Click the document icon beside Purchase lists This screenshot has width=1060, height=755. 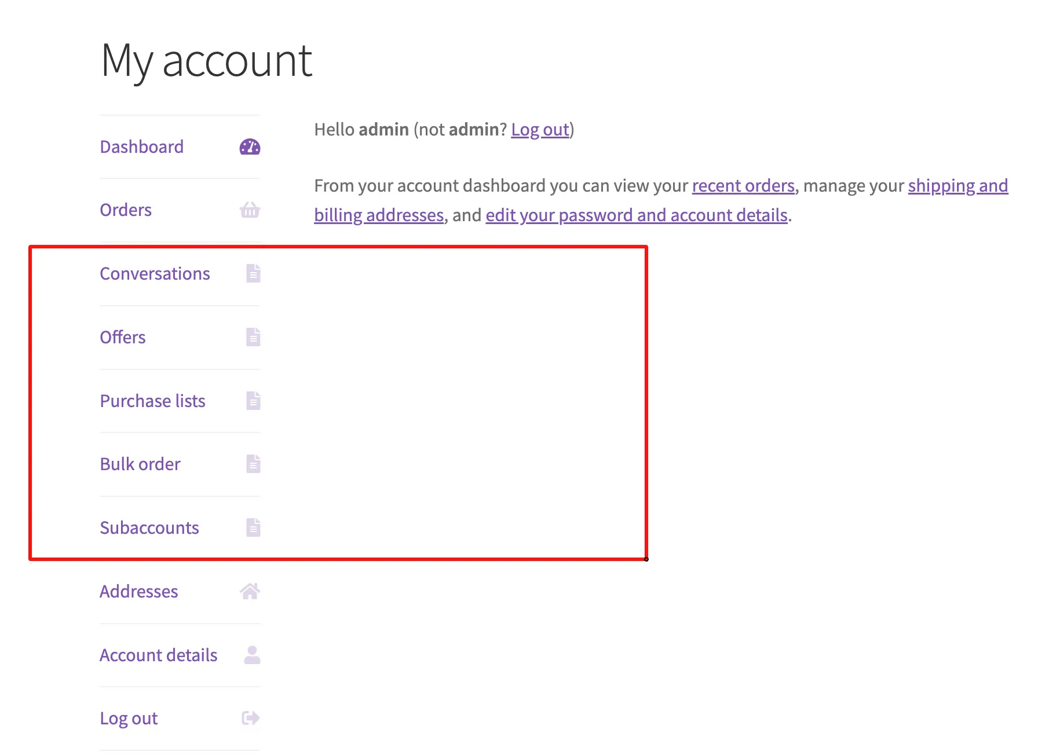253,401
